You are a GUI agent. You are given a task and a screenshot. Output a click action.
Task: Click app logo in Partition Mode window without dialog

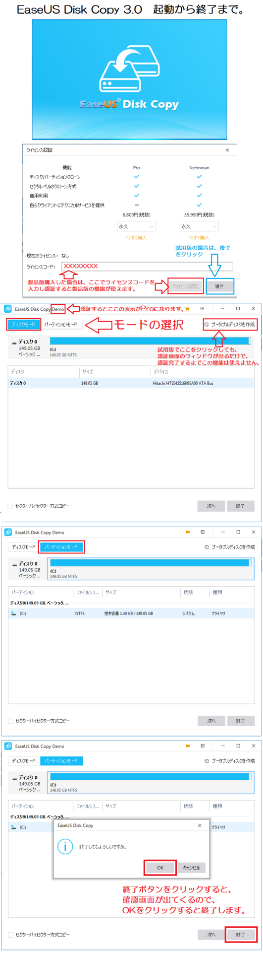8,533
